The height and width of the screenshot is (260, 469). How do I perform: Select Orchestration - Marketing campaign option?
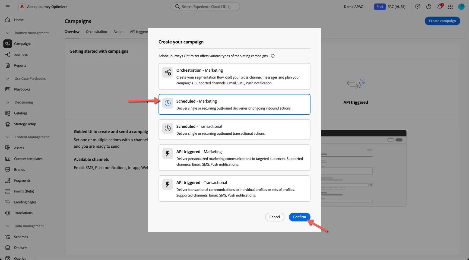(234, 76)
